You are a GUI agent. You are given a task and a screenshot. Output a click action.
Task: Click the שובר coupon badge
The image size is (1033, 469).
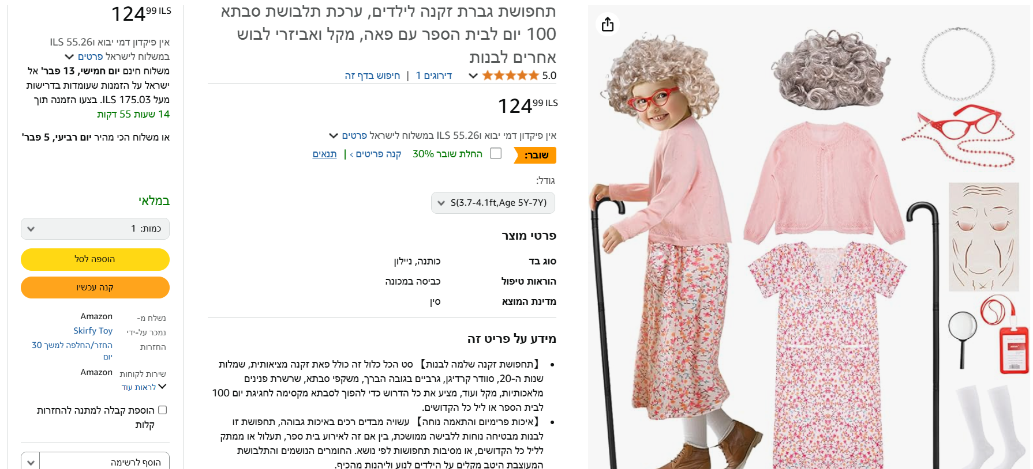click(x=535, y=155)
